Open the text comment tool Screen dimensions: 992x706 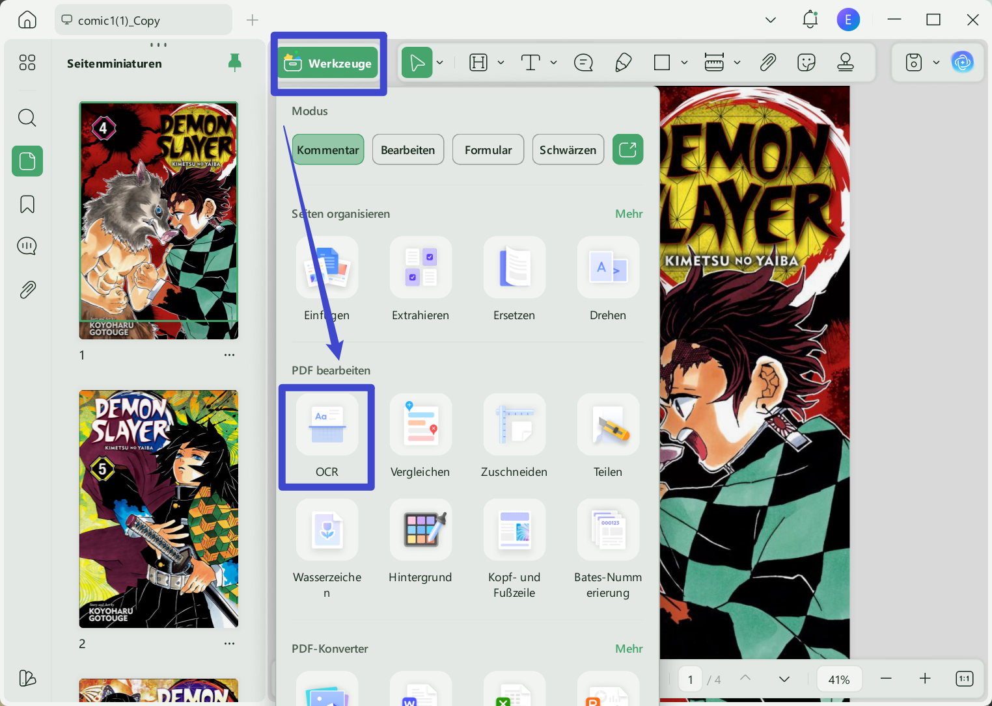(x=584, y=62)
